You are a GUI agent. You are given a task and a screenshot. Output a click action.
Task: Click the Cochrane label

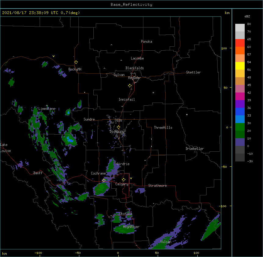[x=98, y=173]
